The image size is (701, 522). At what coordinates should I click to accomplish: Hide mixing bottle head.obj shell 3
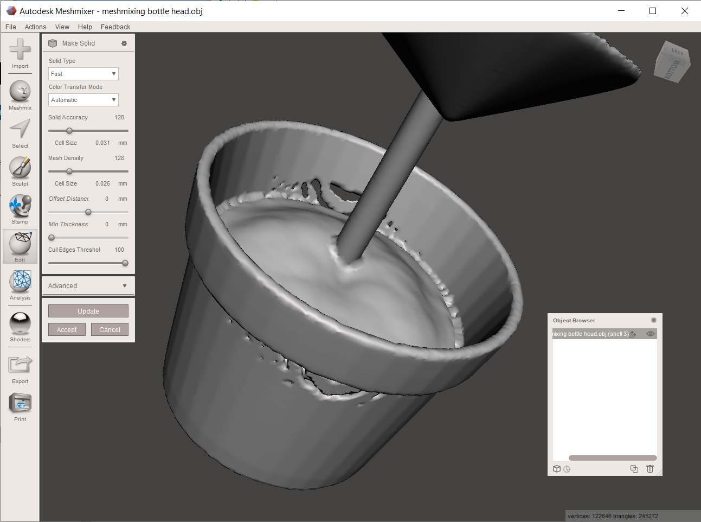(x=650, y=334)
